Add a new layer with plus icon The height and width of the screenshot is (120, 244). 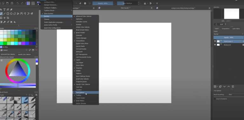tap(215, 87)
